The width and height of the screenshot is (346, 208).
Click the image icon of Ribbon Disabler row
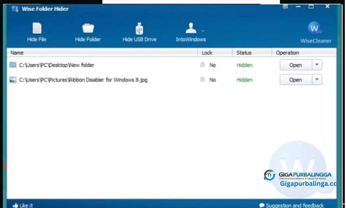(x=13, y=80)
